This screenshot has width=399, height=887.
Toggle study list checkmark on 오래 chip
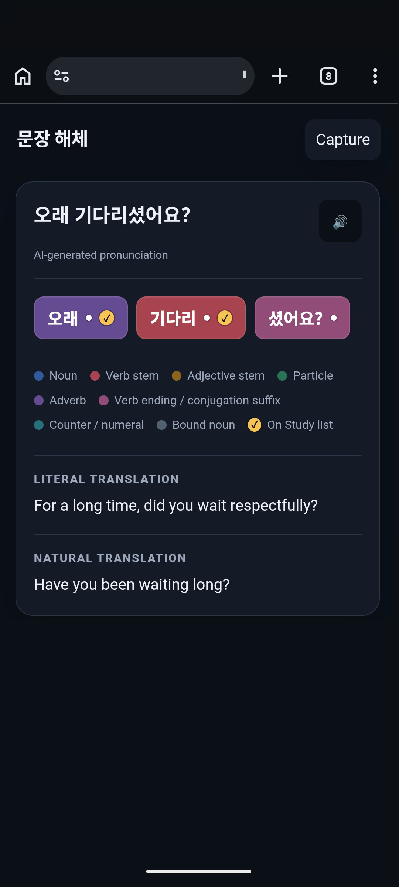click(107, 318)
